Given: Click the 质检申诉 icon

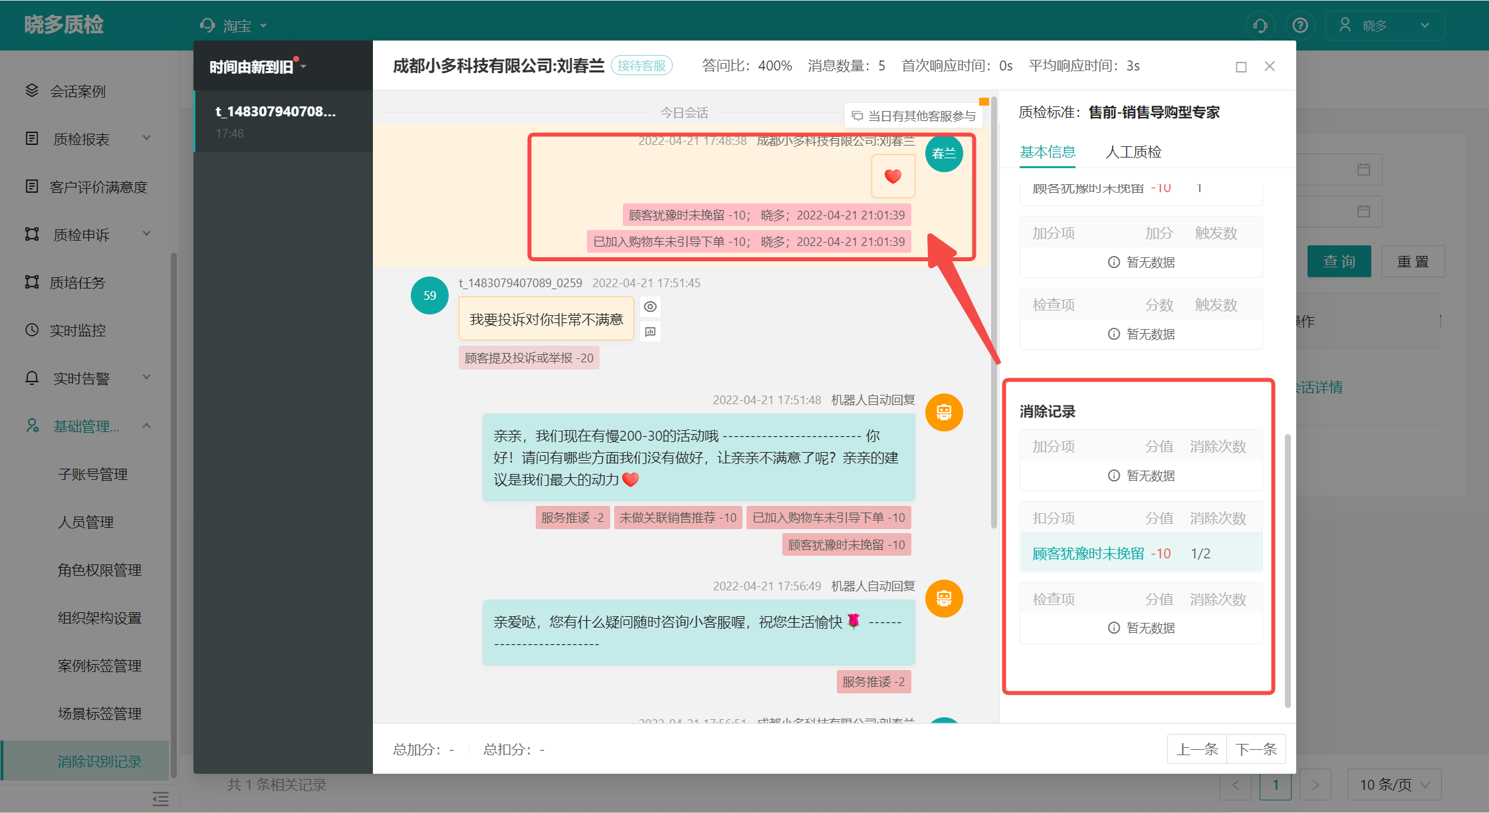Looking at the screenshot, I should point(31,234).
